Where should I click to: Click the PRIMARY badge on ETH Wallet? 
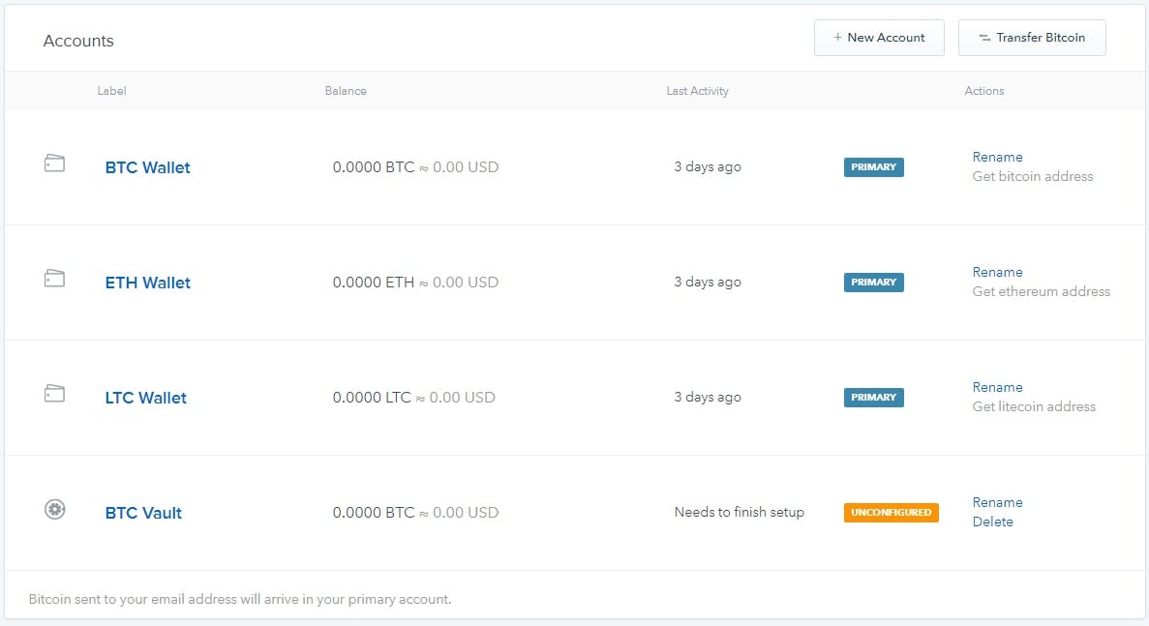873,282
